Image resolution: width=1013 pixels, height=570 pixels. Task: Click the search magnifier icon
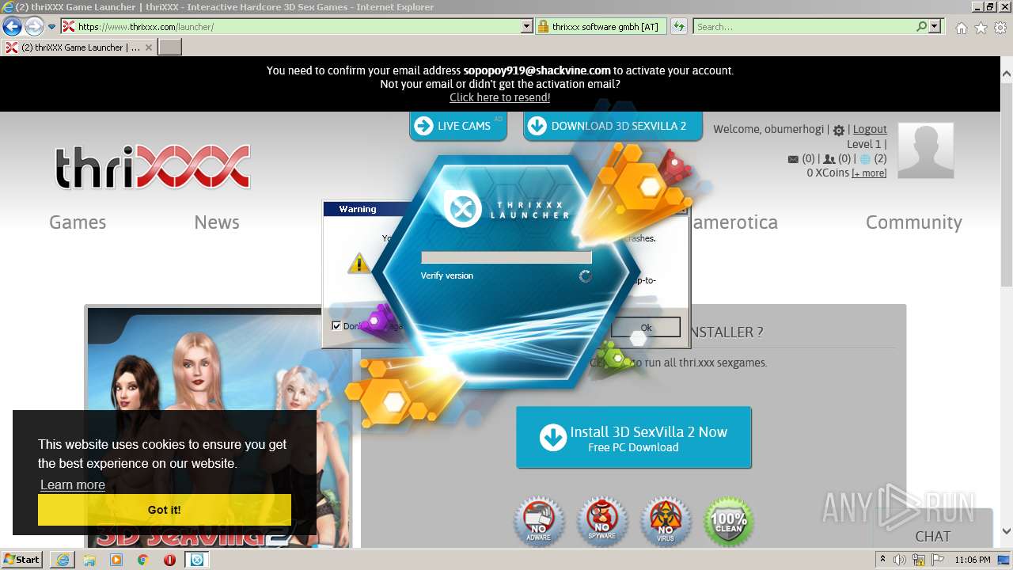click(921, 26)
